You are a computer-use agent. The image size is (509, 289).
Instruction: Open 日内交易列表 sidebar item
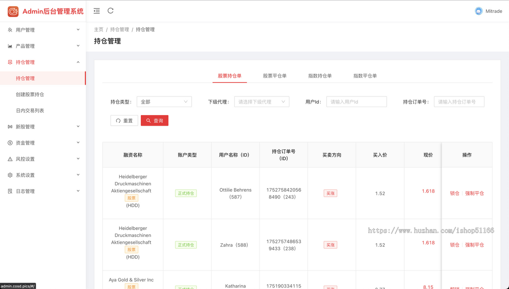[x=42, y=110]
